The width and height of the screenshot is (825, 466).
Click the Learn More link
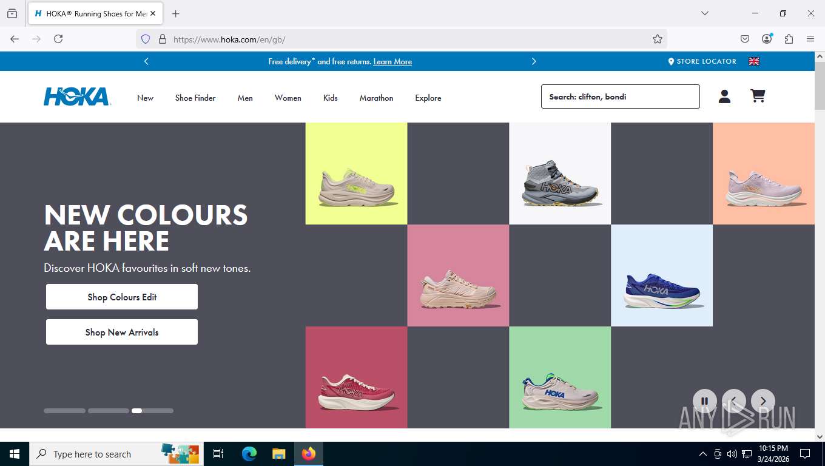click(392, 62)
